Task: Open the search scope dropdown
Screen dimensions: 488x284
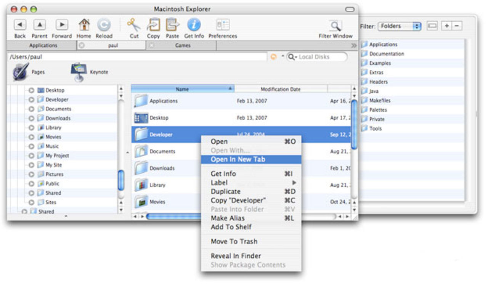Action: tap(293, 57)
